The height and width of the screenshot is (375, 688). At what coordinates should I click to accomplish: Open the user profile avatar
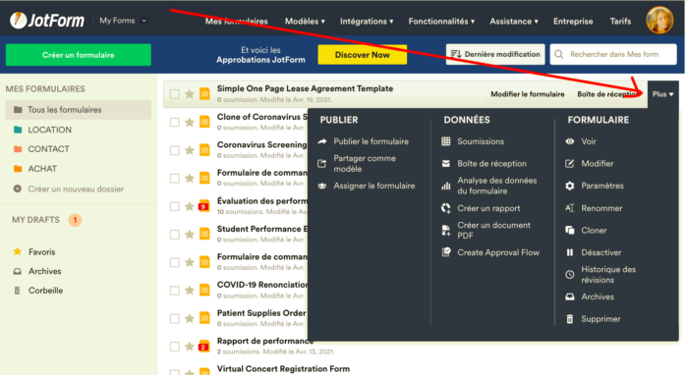(x=659, y=21)
